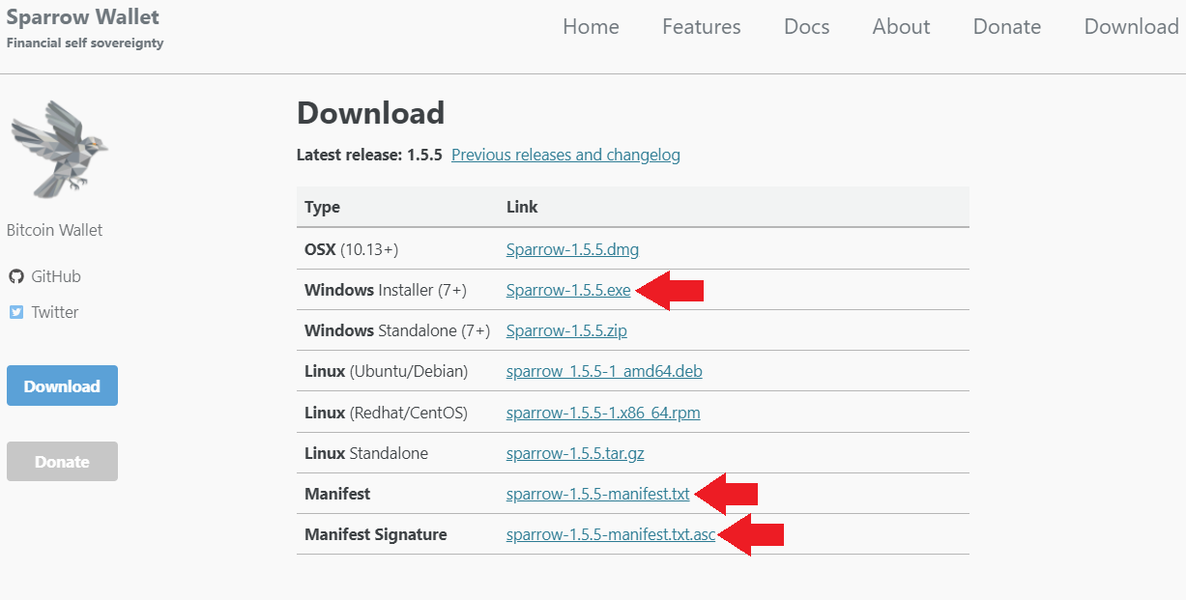Click the gray Donate sidebar button
Screen dimensions: 1186x600
[x=62, y=461]
